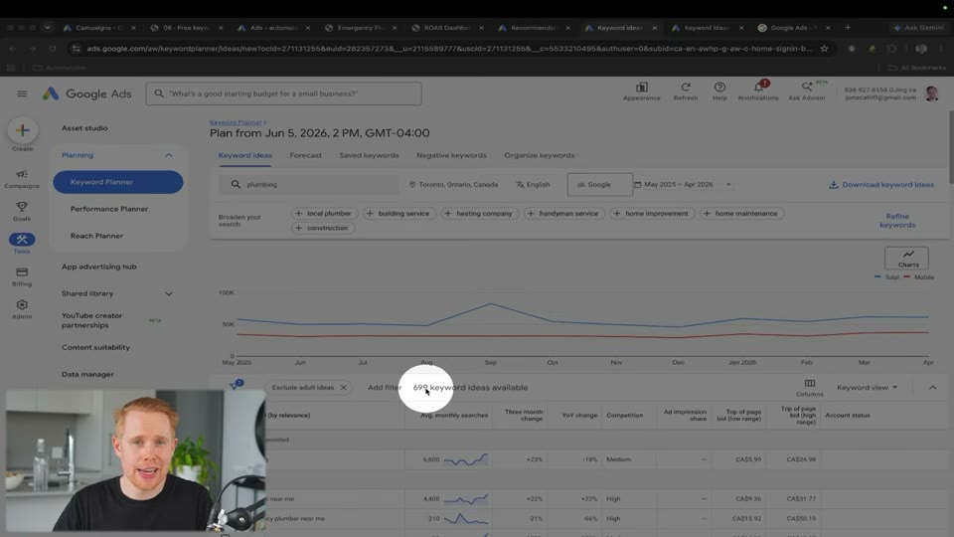
Task: Sort by Avg. monthly searches column
Action: click(454, 416)
